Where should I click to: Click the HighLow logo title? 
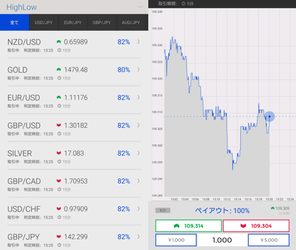pos(22,7)
